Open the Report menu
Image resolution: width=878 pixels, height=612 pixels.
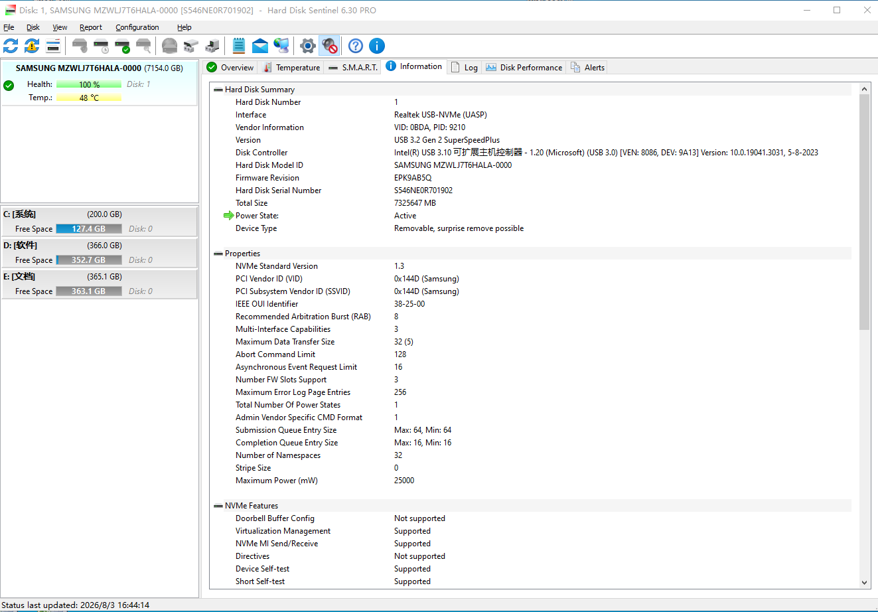[x=91, y=27]
